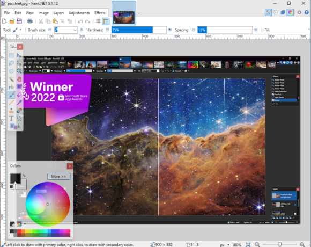311x247 pixels.
Task: Open the palette menu dropdown in Colors
Action: [25, 224]
